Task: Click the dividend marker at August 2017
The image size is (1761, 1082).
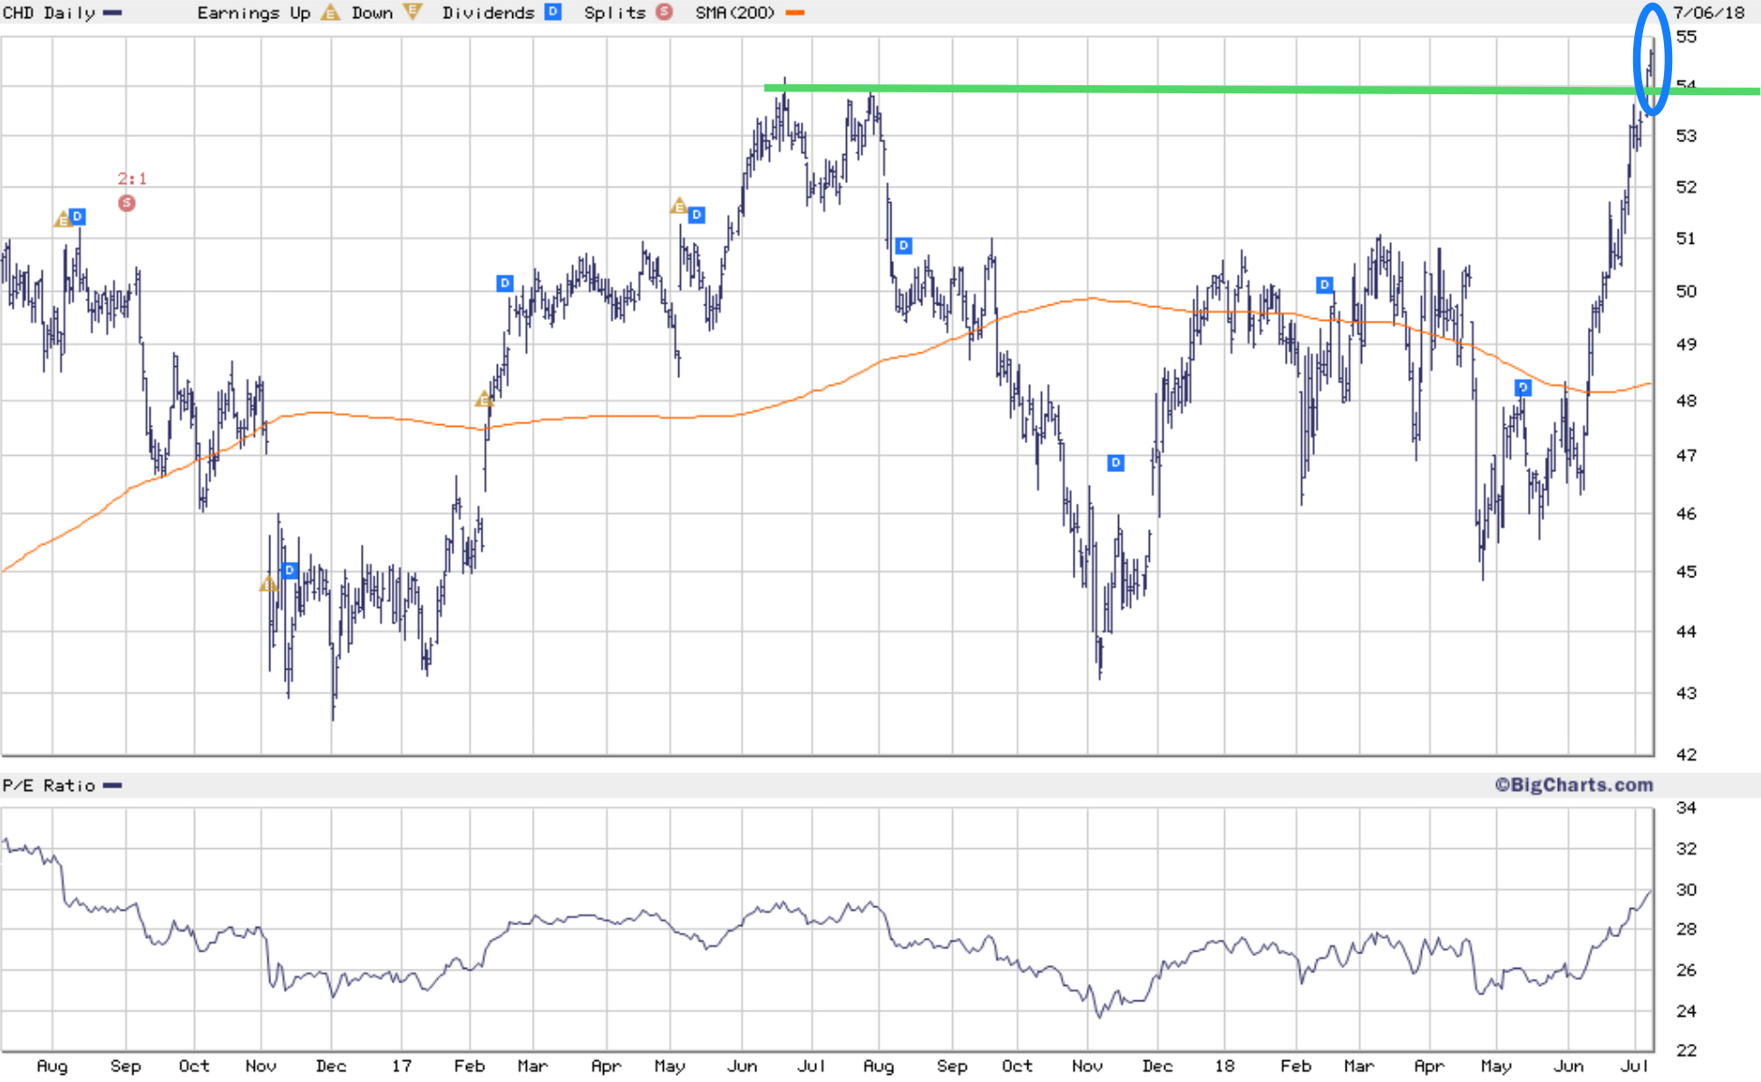Action: click(903, 246)
